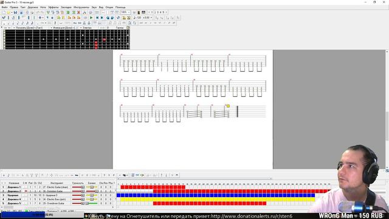
Task: Click the Redo arrow icon
Action: point(42,12)
